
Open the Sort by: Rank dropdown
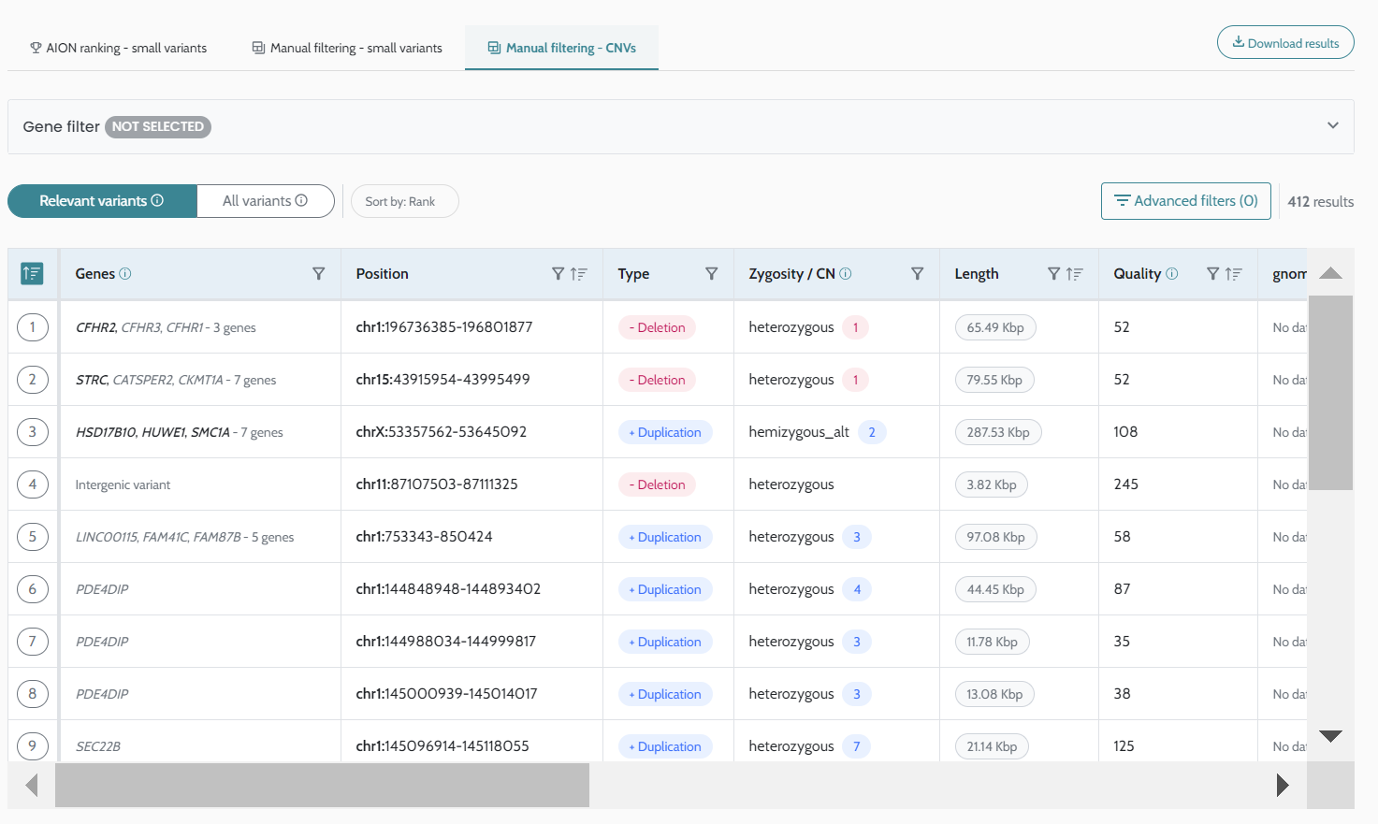click(404, 201)
